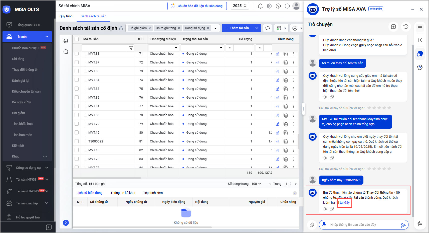This screenshot has height=233, width=429.
Task: Start new chat in MISA AVA
Action: 393,27
